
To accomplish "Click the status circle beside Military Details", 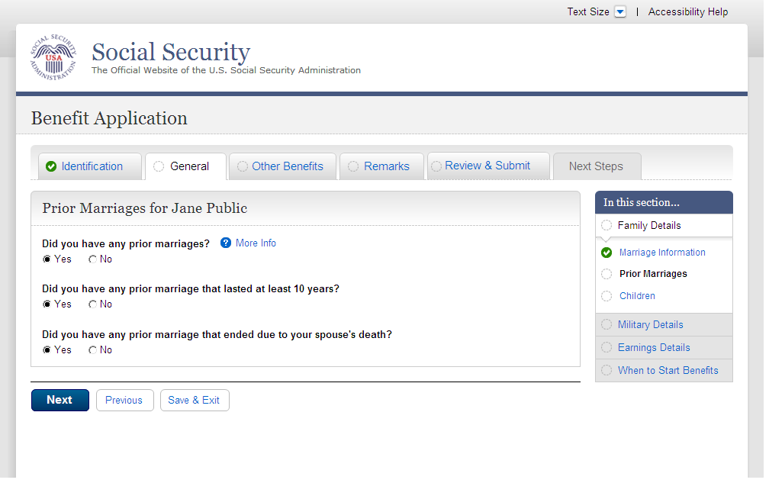I will pyautogui.click(x=607, y=325).
